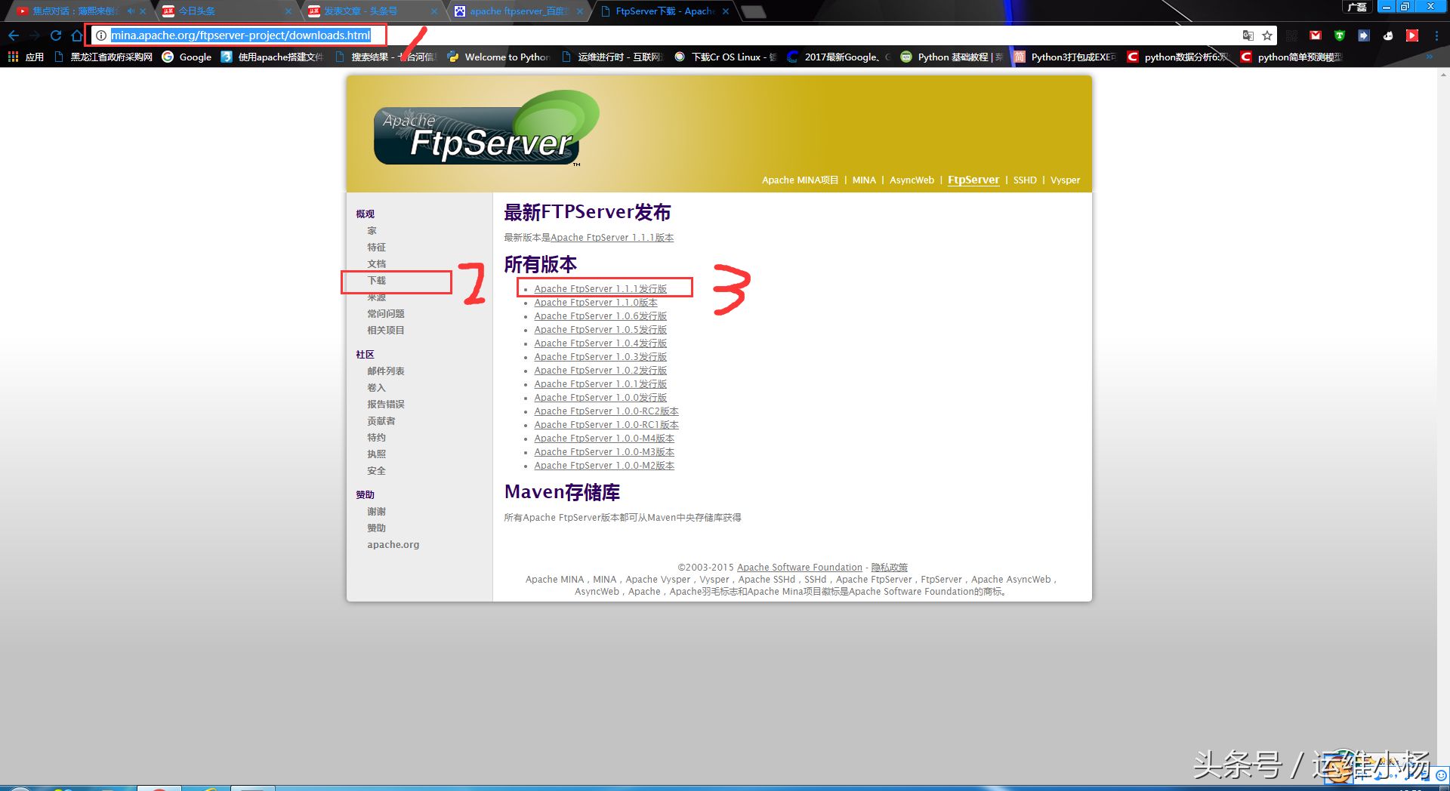
Task: Open 特征 in the sidebar
Action: [376, 248]
